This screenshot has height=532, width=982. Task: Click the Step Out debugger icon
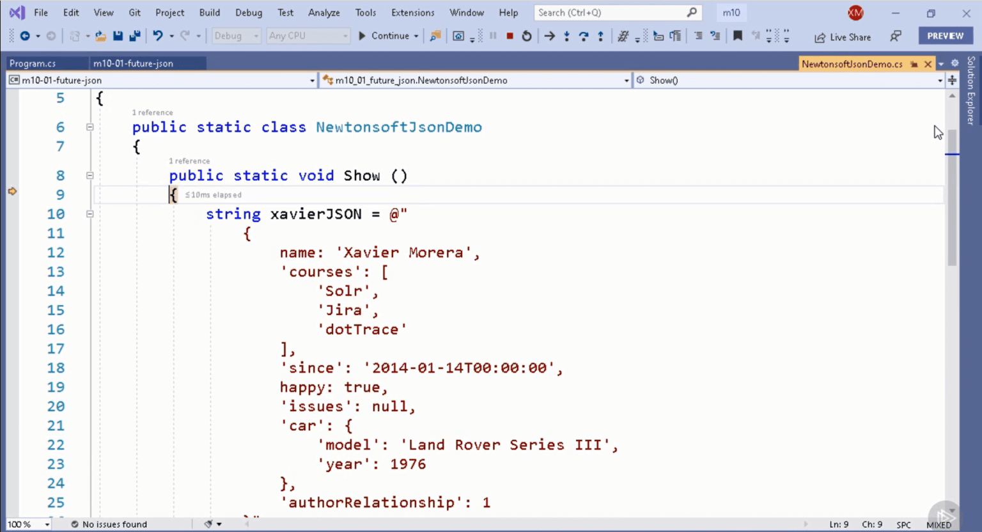[x=600, y=36]
